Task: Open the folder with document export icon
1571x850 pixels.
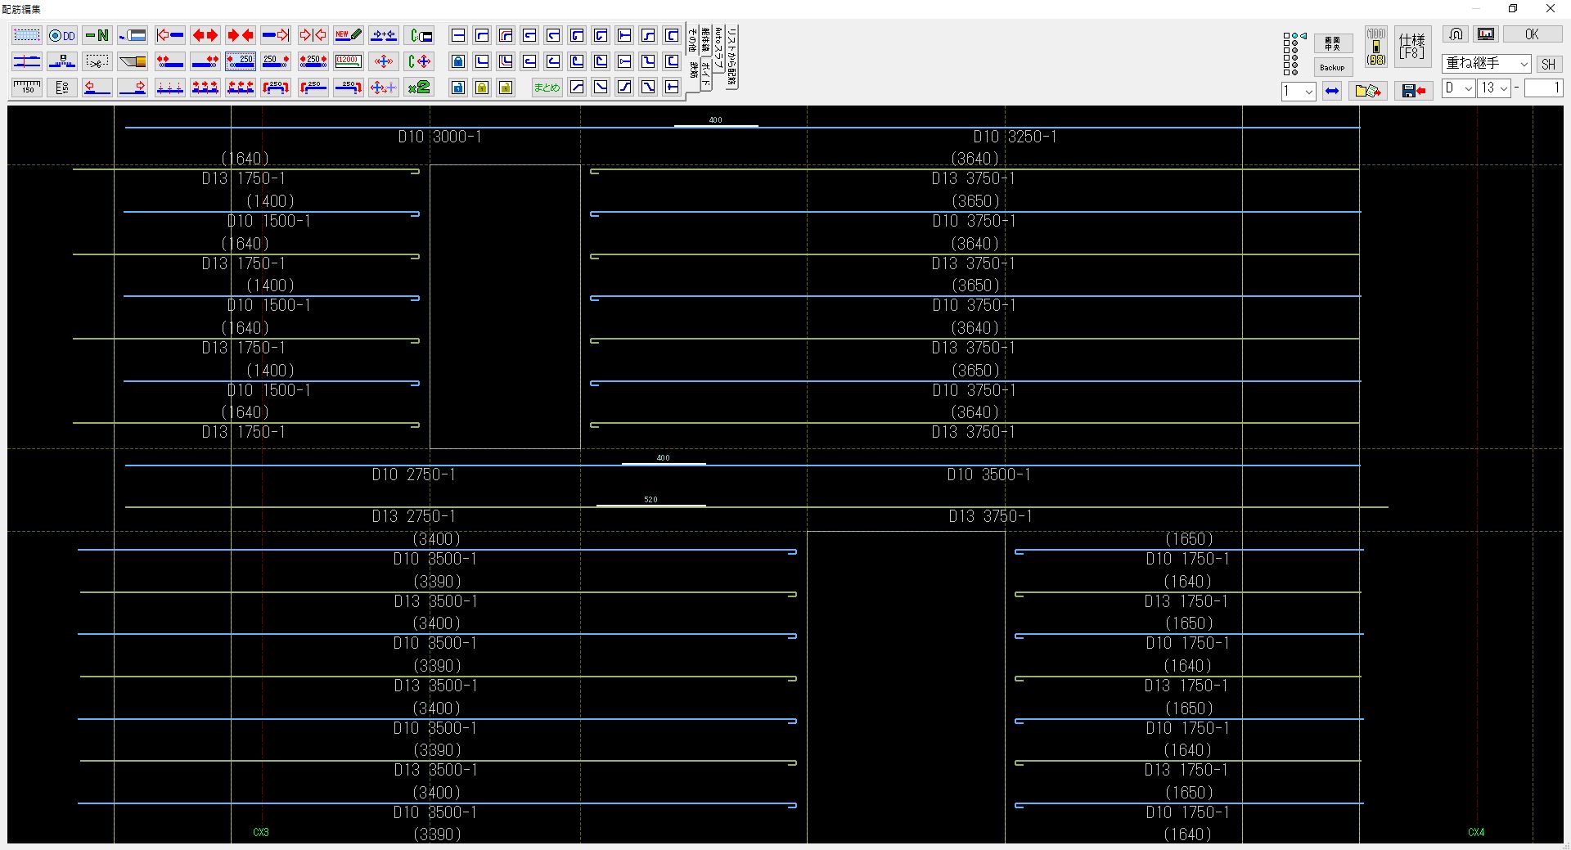Action: coord(1368,91)
